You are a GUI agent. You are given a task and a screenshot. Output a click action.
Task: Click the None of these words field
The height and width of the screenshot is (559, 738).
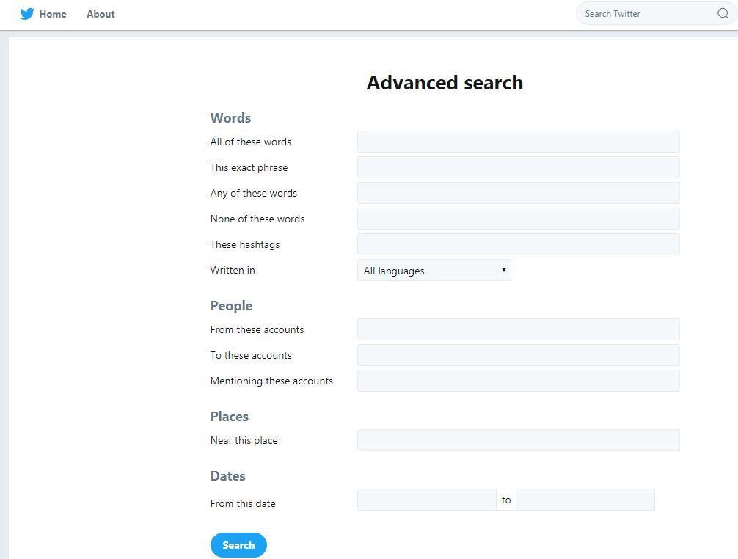[518, 219]
